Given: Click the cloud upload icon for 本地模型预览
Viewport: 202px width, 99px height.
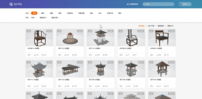Looking at the screenshot, I should pos(128,4).
